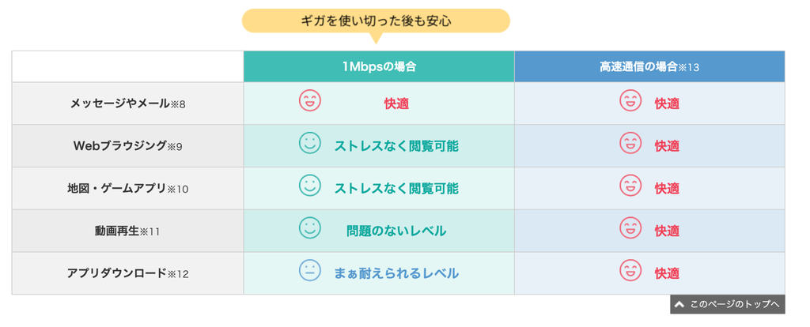Click the green smiley in Webブラウジング 1Mbps cell
The image size is (810, 327).
coord(310,143)
